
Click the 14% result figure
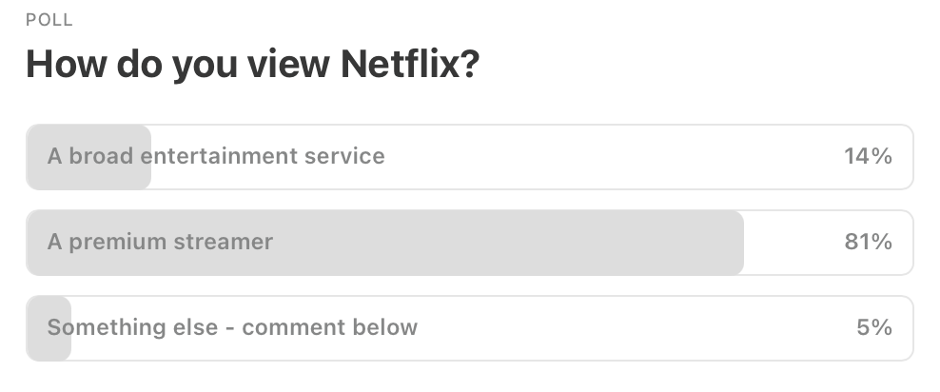[x=868, y=156]
